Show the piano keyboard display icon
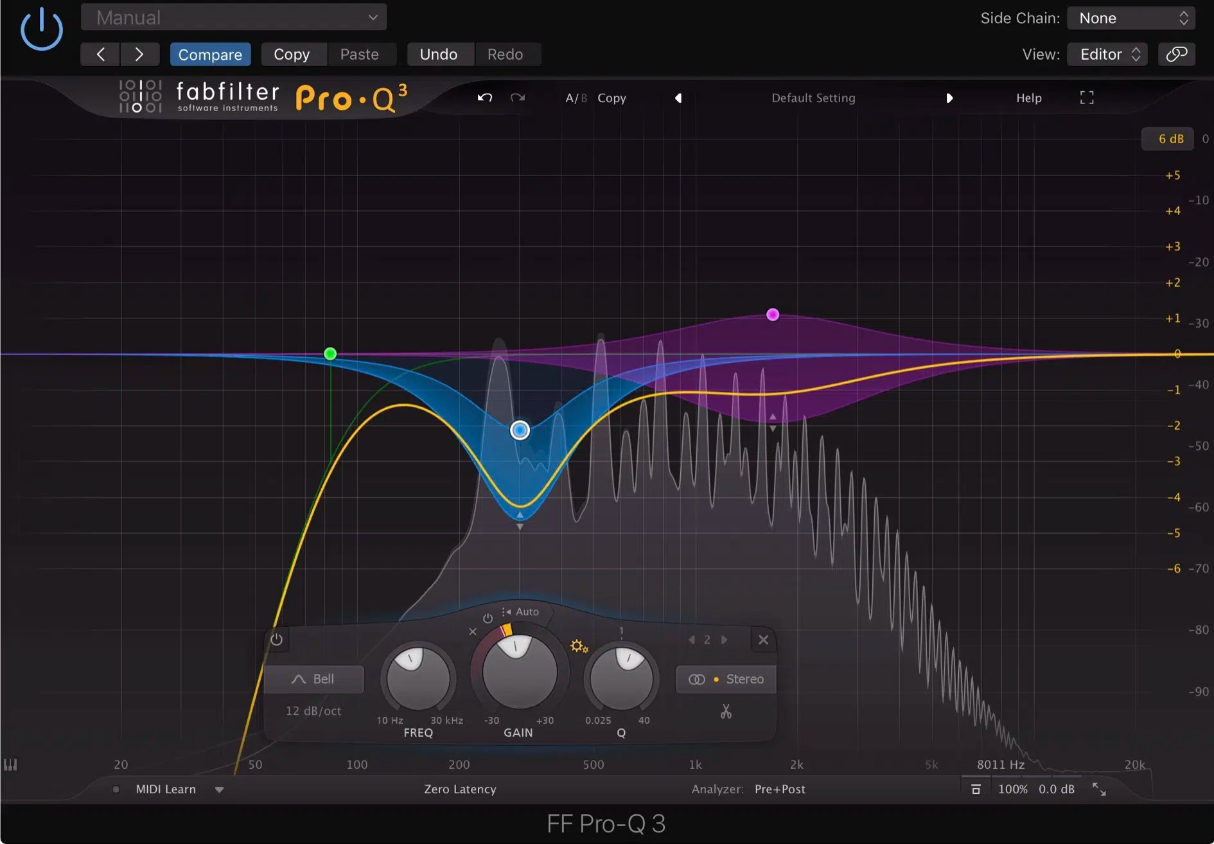 [x=10, y=764]
